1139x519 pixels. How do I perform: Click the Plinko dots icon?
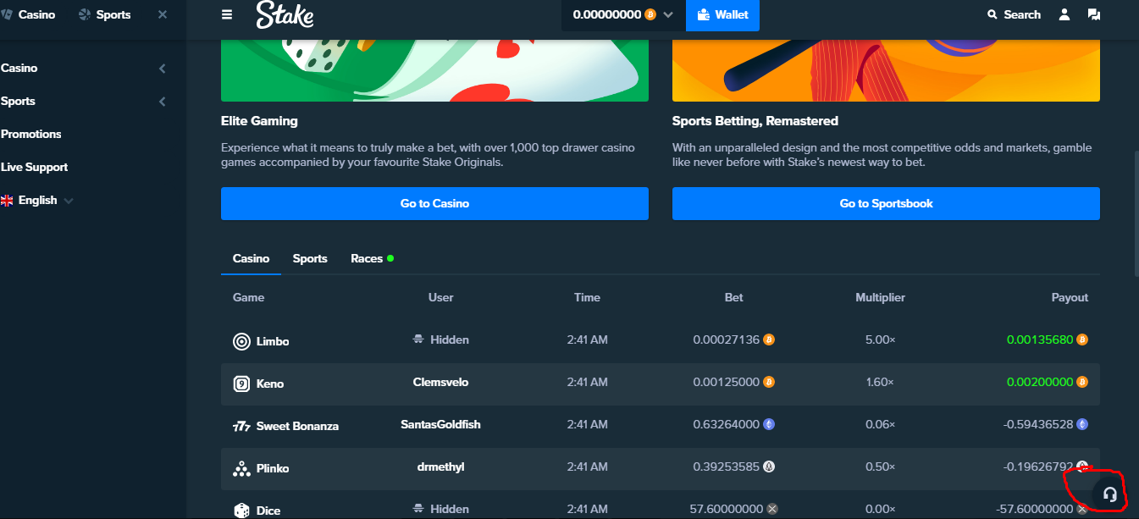tap(241, 468)
